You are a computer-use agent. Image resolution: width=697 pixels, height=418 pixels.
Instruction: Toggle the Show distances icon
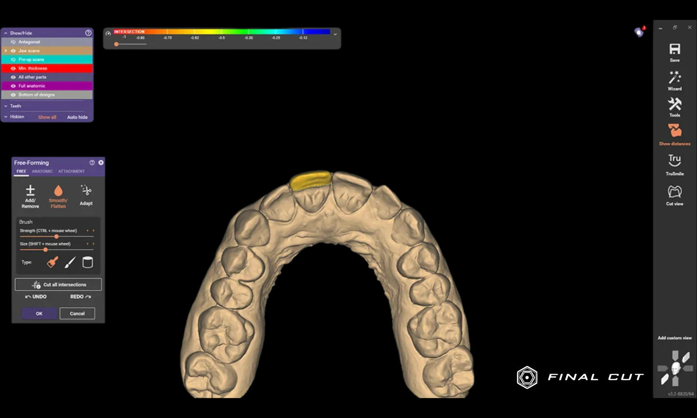(x=674, y=131)
